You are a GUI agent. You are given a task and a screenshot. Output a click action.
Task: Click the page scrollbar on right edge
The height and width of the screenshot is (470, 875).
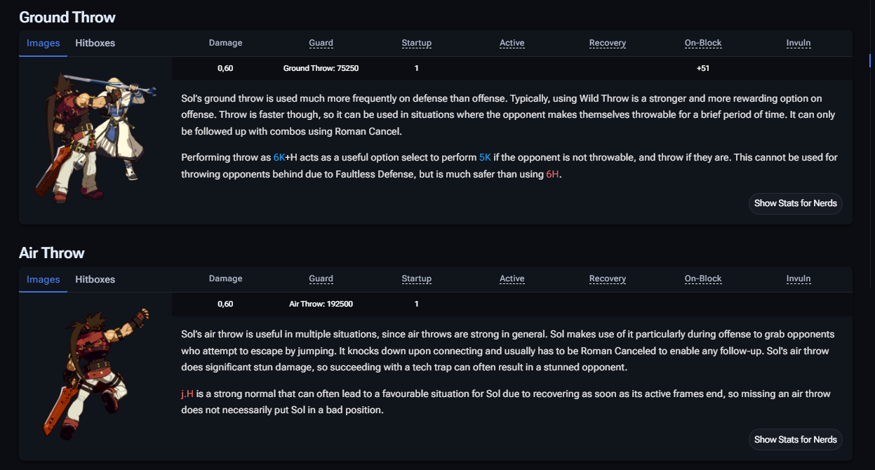click(x=870, y=60)
